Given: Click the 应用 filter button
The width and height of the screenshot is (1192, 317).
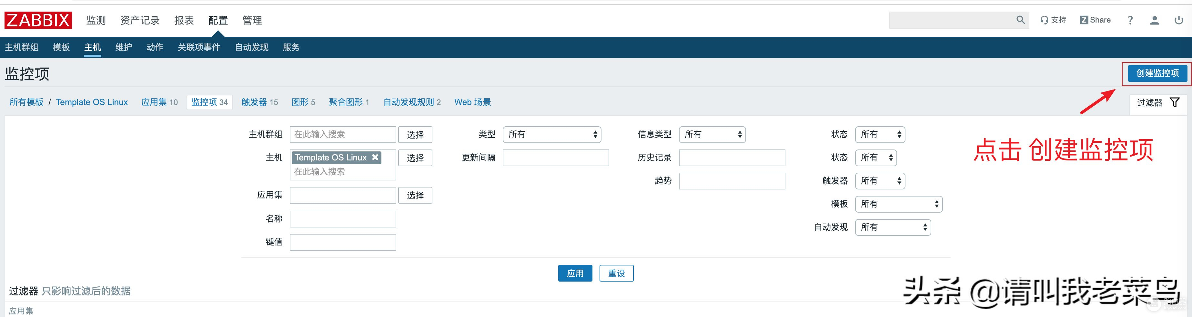Looking at the screenshot, I should pos(575,273).
